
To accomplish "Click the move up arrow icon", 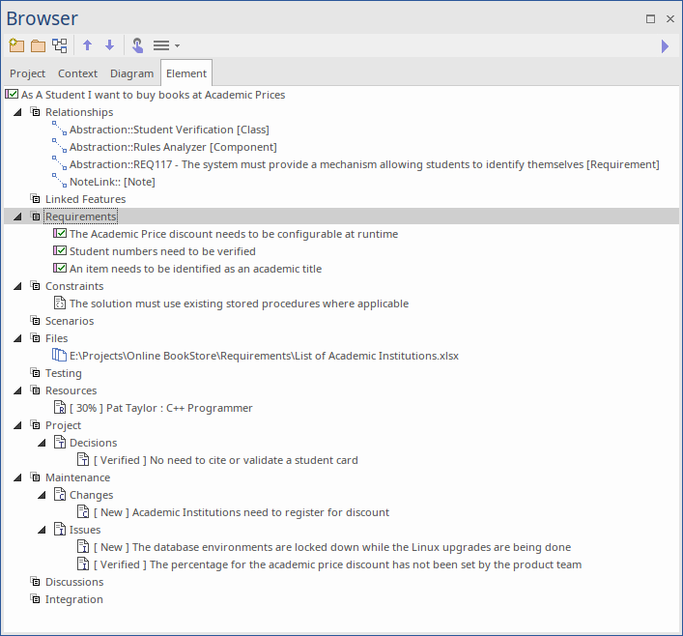I will [x=88, y=45].
